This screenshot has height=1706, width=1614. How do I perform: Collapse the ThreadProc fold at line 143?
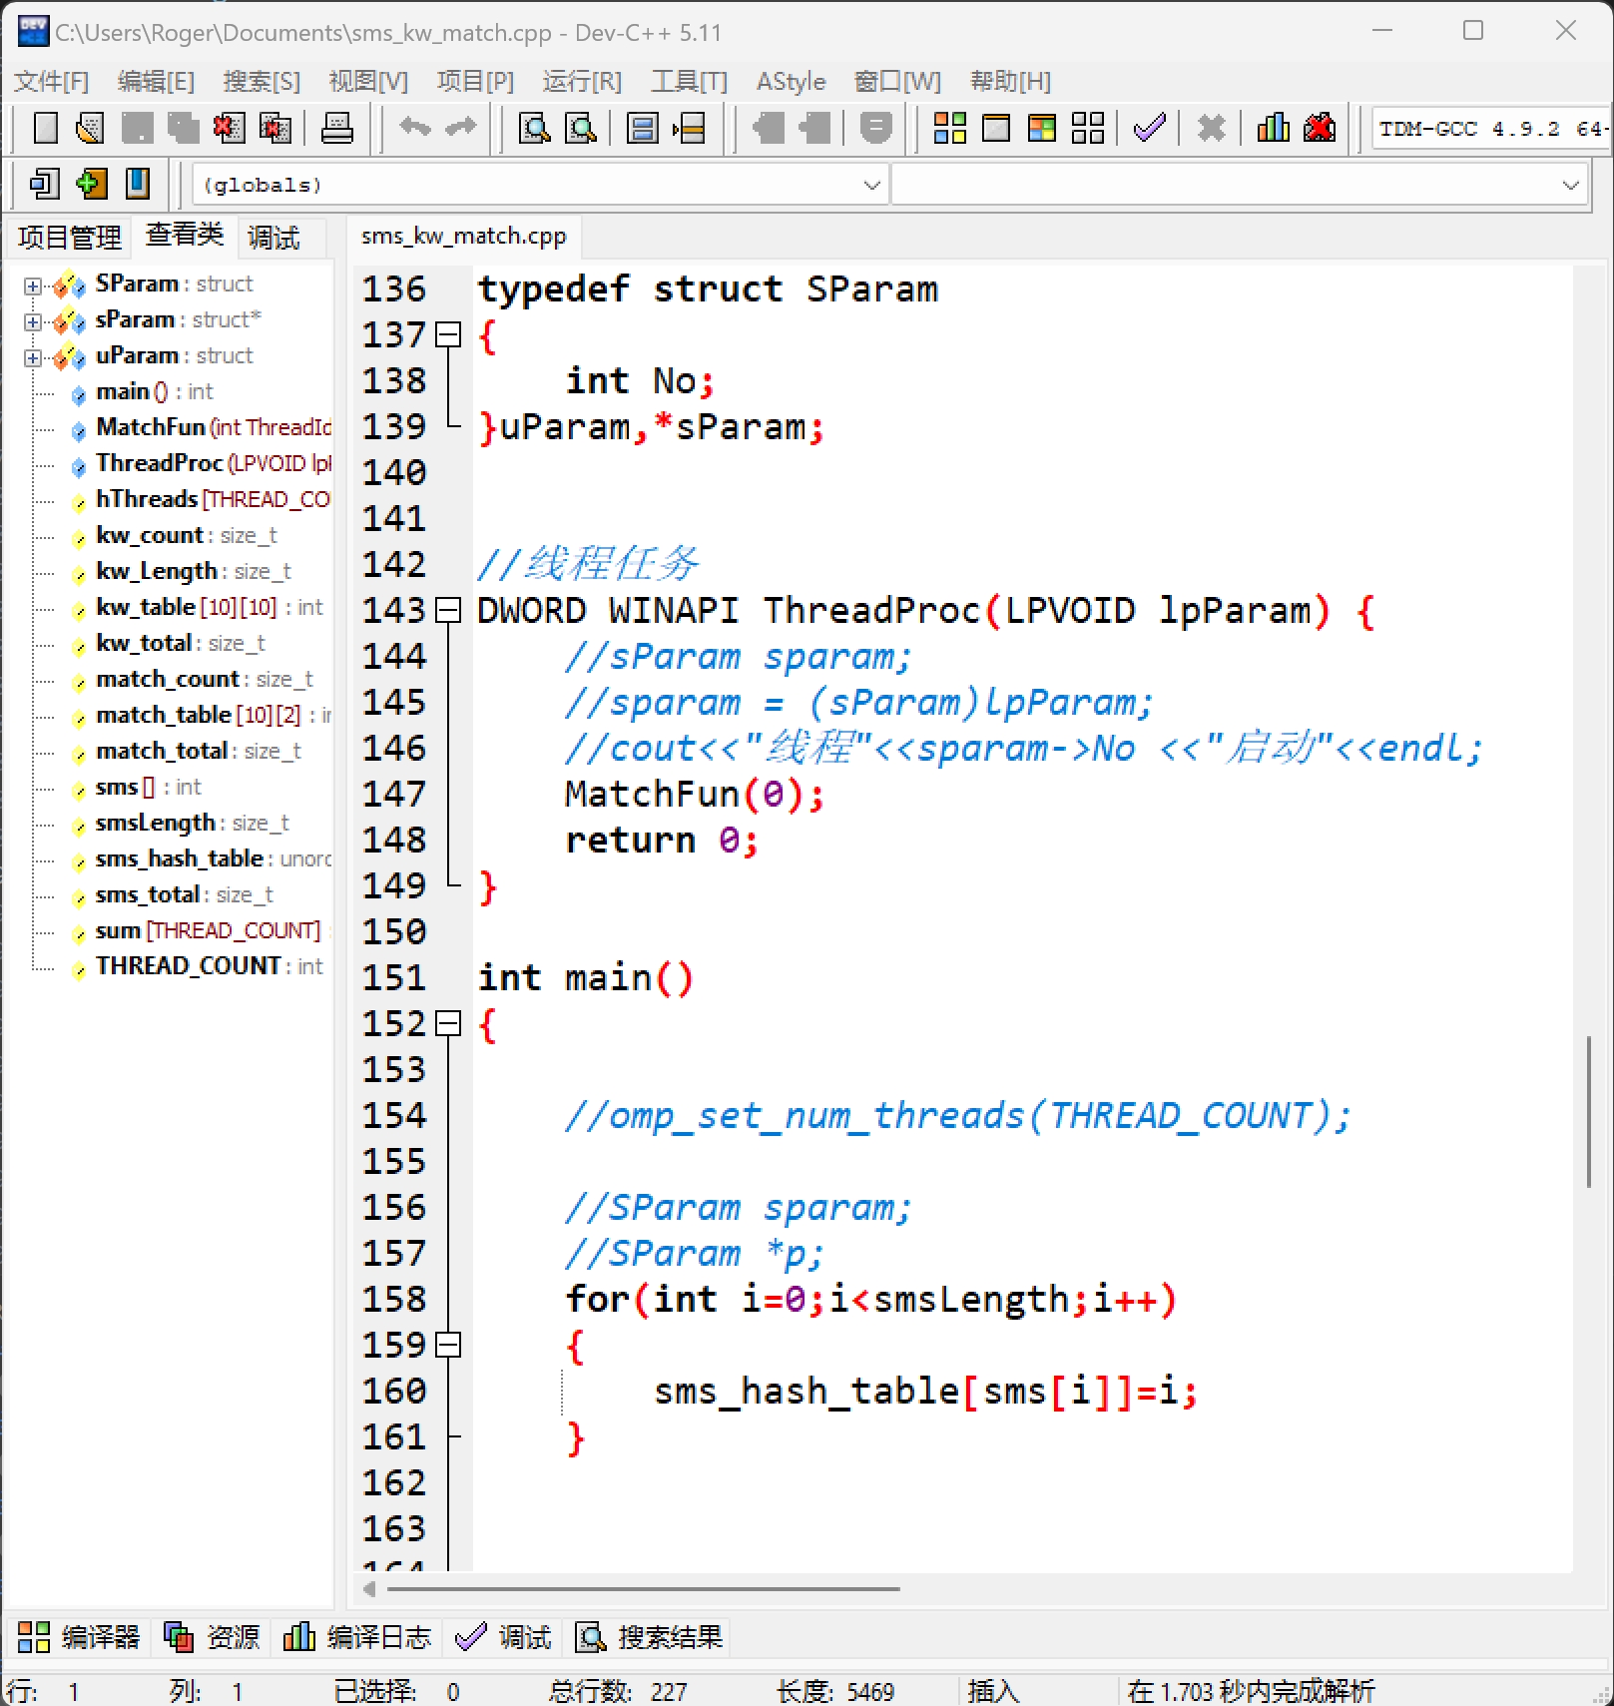click(449, 610)
